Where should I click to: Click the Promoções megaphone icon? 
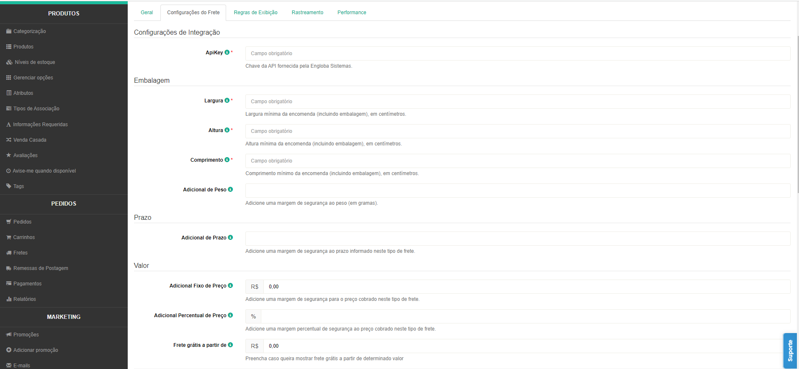click(x=9, y=335)
